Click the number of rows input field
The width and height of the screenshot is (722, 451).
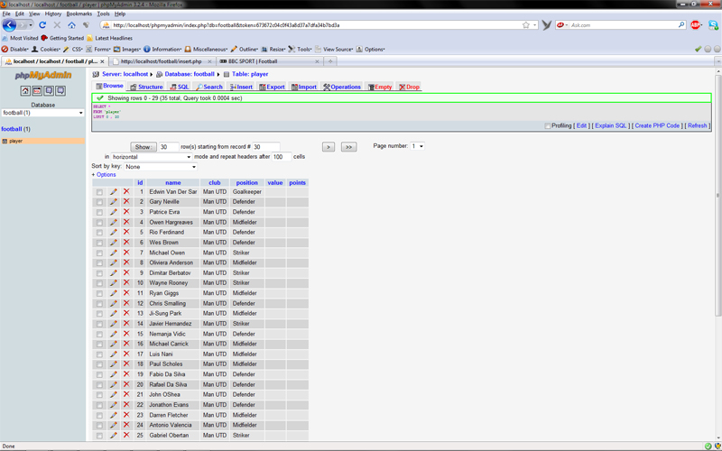click(169, 147)
